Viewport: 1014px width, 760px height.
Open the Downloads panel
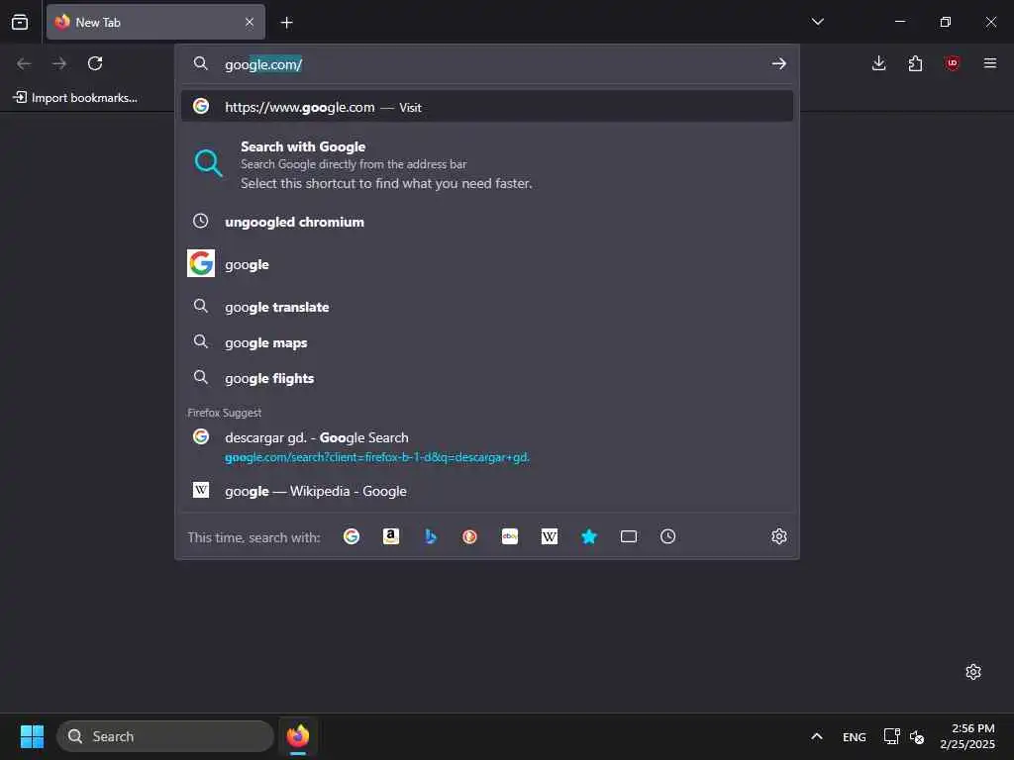[878, 63]
